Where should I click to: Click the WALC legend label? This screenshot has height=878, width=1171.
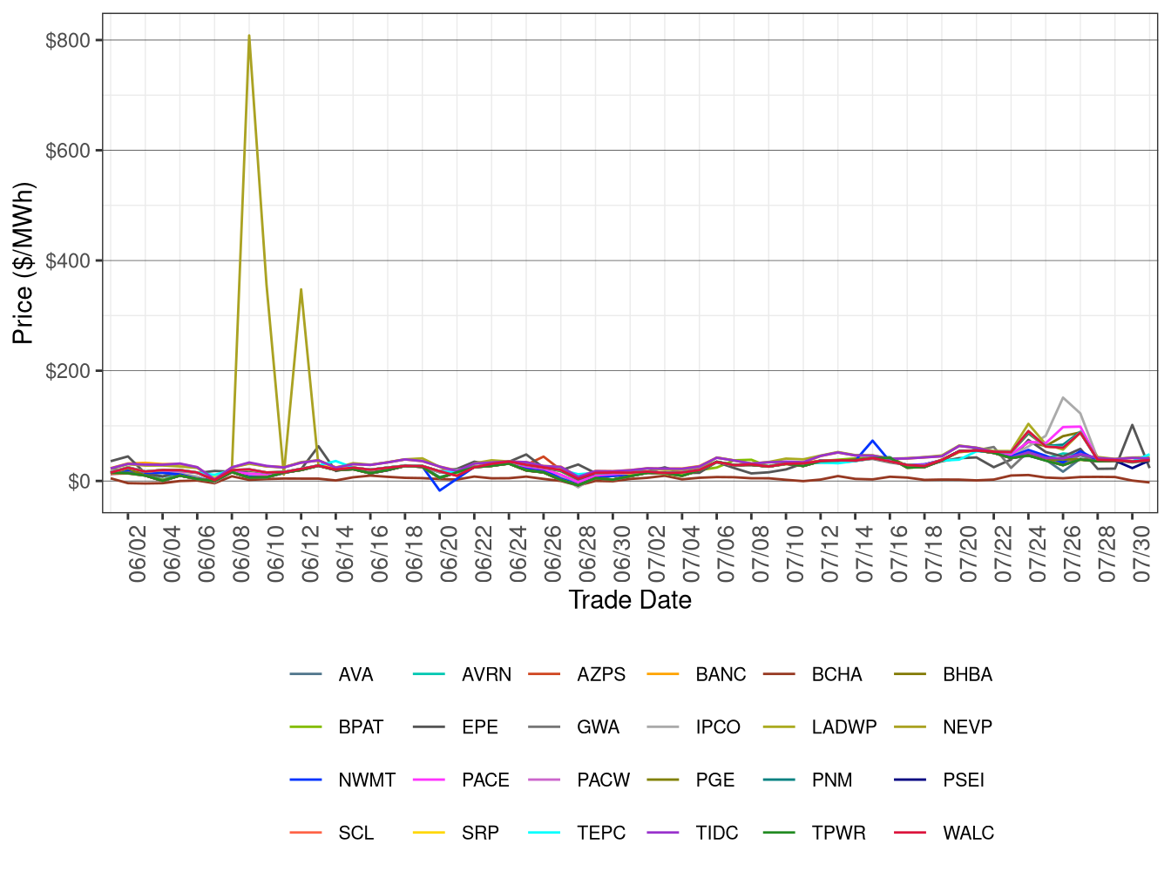(x=968, y=834)
